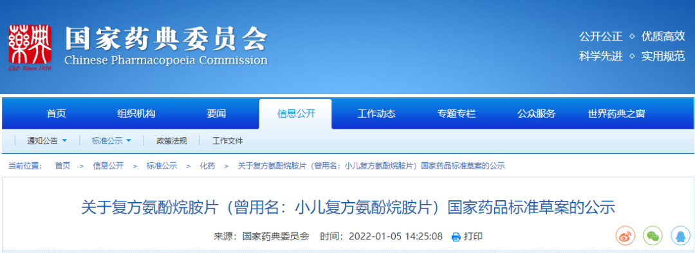
Task: Share article to Weibo icon
Action: coord(625,235)
